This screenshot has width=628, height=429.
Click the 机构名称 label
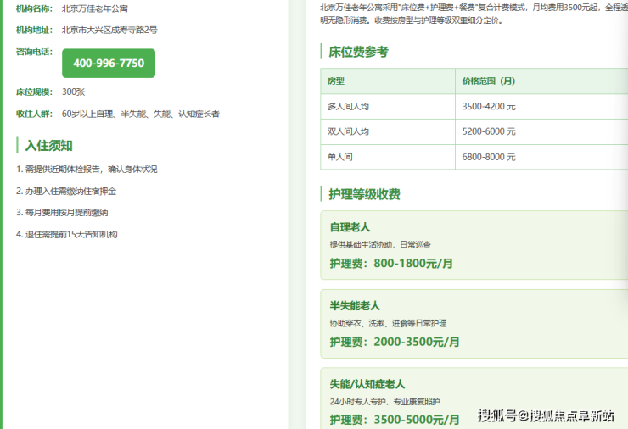click(x=34, y=8)
